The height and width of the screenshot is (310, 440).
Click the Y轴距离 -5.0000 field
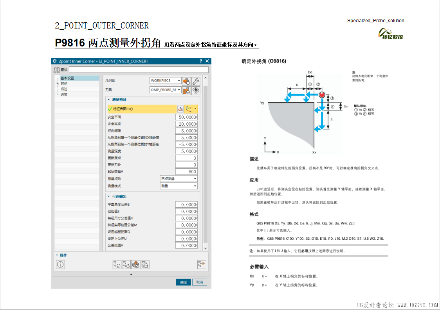186,144
